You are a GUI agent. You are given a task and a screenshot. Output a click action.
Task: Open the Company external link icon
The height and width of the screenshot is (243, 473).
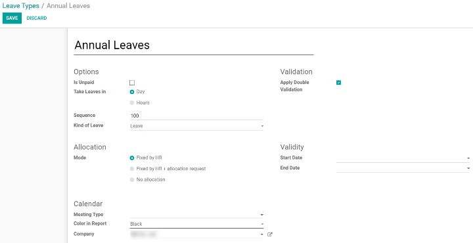[x=270, y=234]
